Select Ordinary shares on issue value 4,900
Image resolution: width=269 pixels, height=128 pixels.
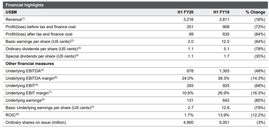pyautogui.click(x=188, y=122)
